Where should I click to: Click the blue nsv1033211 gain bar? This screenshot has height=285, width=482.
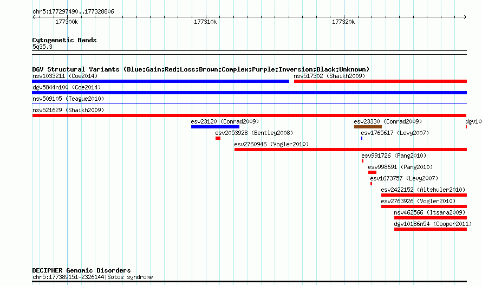[160, 81]
